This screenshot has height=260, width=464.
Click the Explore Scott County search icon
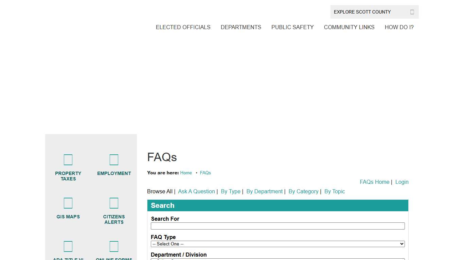point(412,12)
